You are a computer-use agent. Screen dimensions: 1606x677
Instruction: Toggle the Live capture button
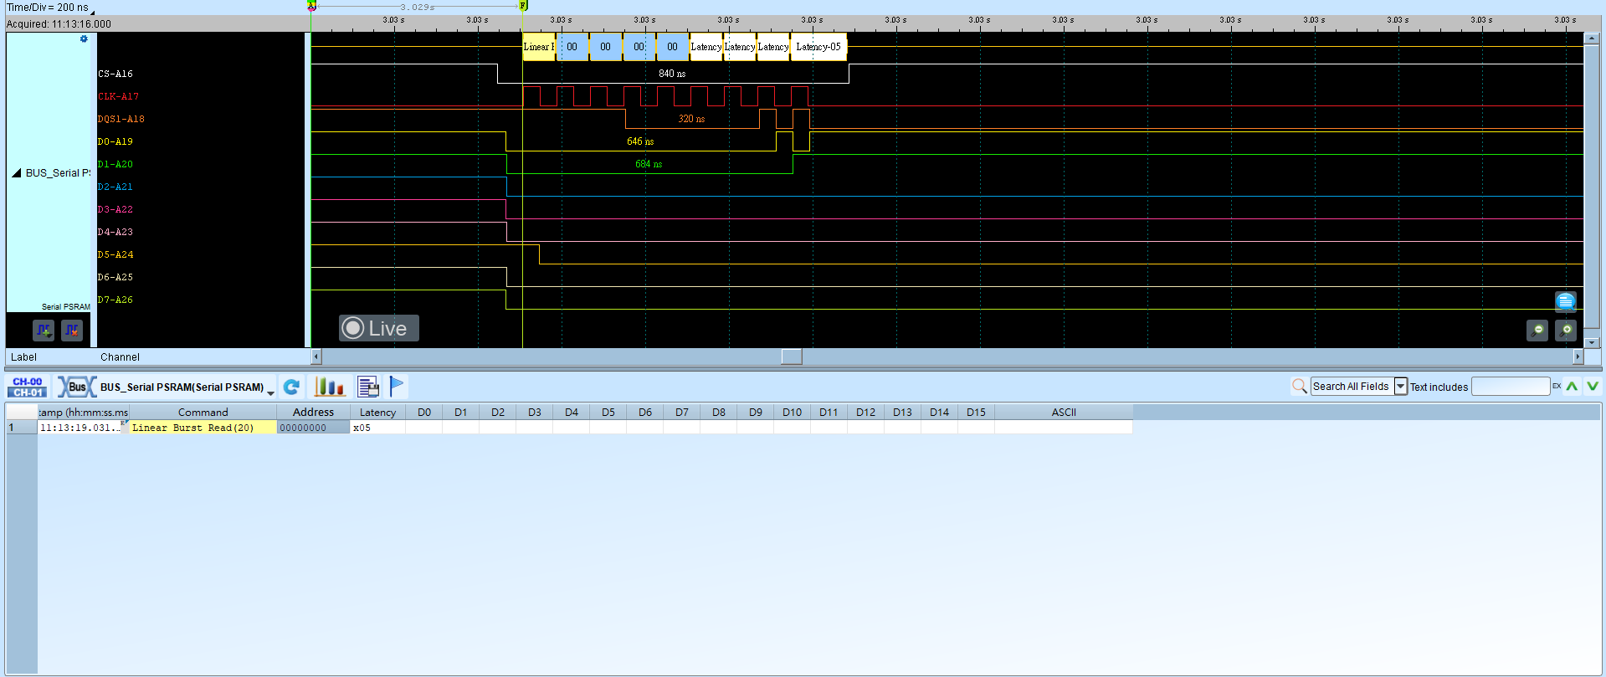pos(378,328)
